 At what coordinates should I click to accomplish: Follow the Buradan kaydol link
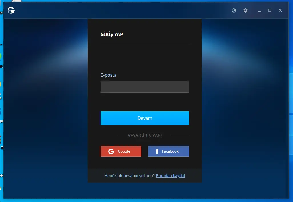pyautogui.click(x=170, y=176)
